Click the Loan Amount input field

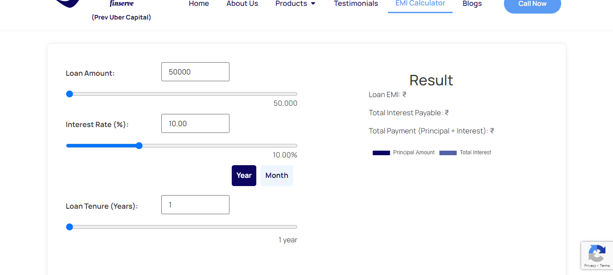(195, 72)
